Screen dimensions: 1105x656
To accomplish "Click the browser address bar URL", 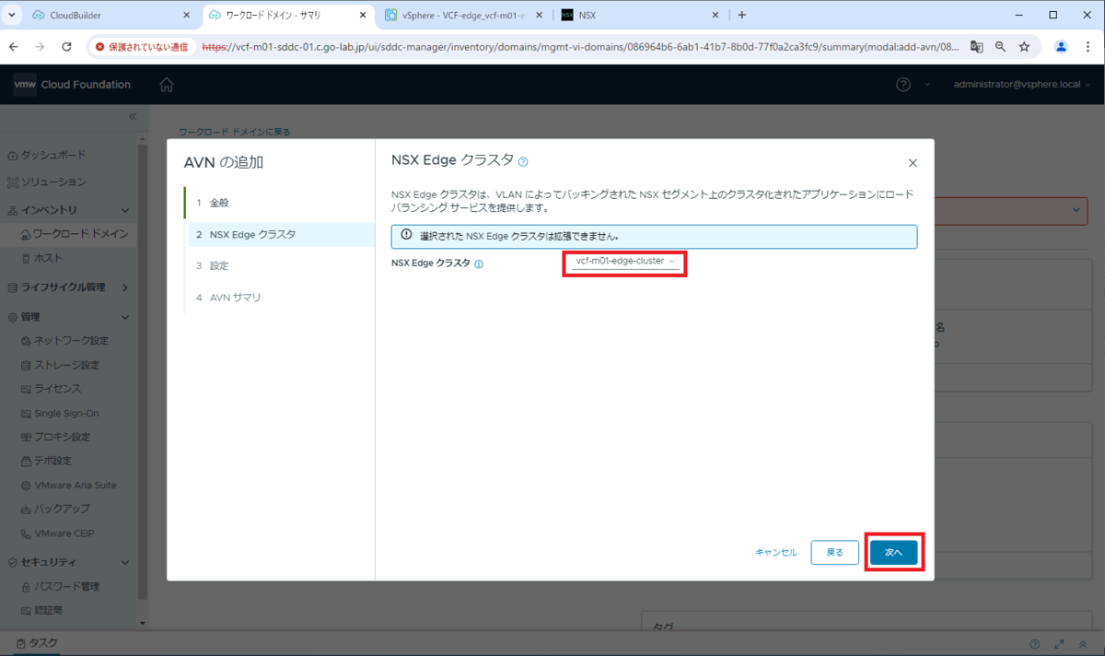I will point(580,46).
